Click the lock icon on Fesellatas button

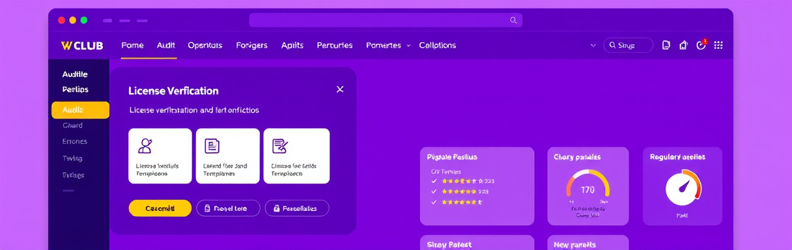(277, 208)
